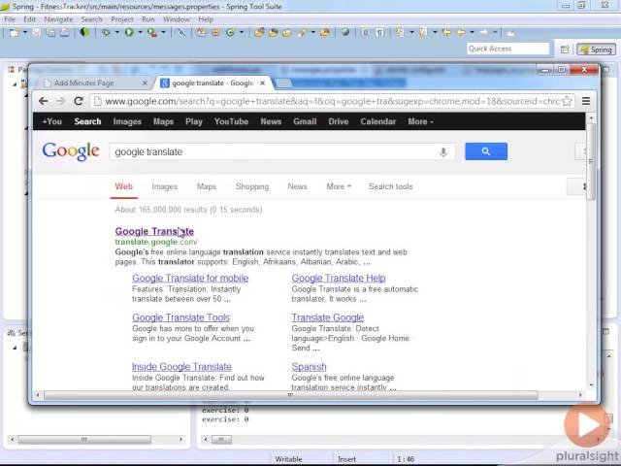
Task: Toggle Block Selection Mode icon in toolbar
Action: click(366, 33)
